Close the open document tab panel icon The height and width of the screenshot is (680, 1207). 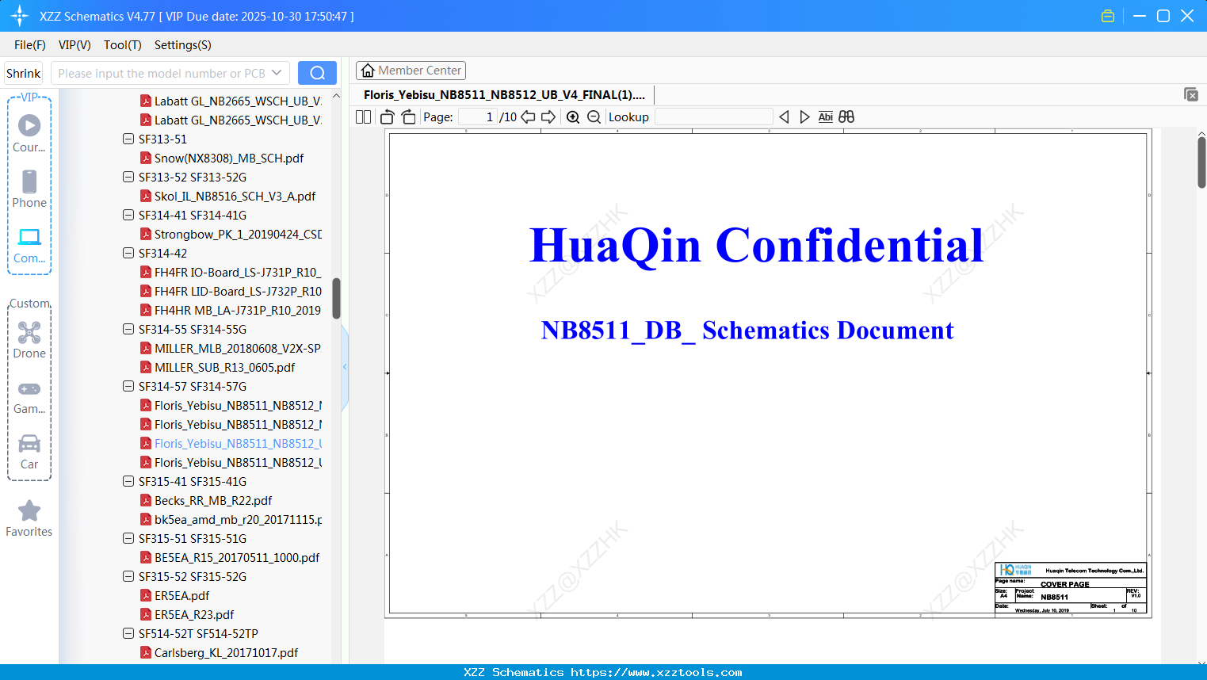(1190, 94)
